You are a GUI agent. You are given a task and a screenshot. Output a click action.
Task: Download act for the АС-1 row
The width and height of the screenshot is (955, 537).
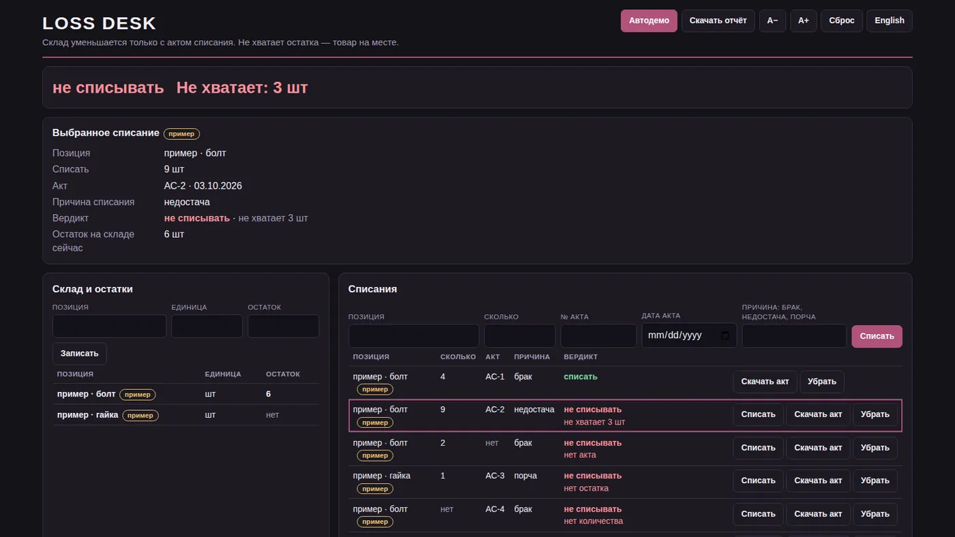tap(765, 382)
